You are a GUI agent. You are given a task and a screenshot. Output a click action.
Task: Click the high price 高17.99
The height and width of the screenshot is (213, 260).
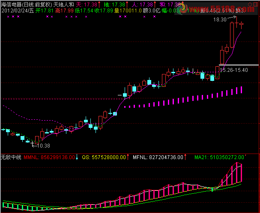point(64,11)
